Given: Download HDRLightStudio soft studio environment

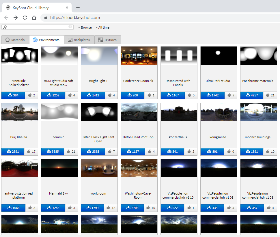Looking at the screenshot, I should (x=53, y=95).
